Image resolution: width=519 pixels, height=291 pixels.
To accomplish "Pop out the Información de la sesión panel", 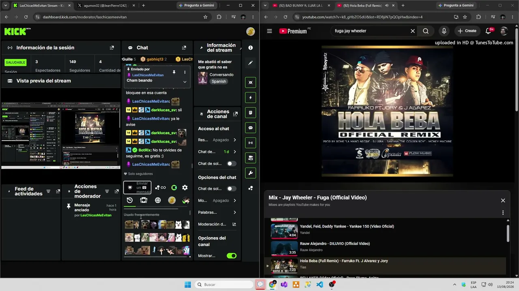I will click(x=112, y=48).
